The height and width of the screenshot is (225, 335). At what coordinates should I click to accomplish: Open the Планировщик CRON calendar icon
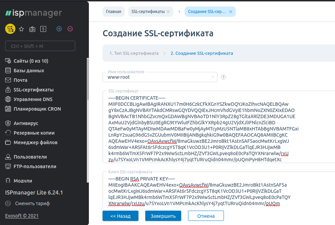tap(8, 109)
